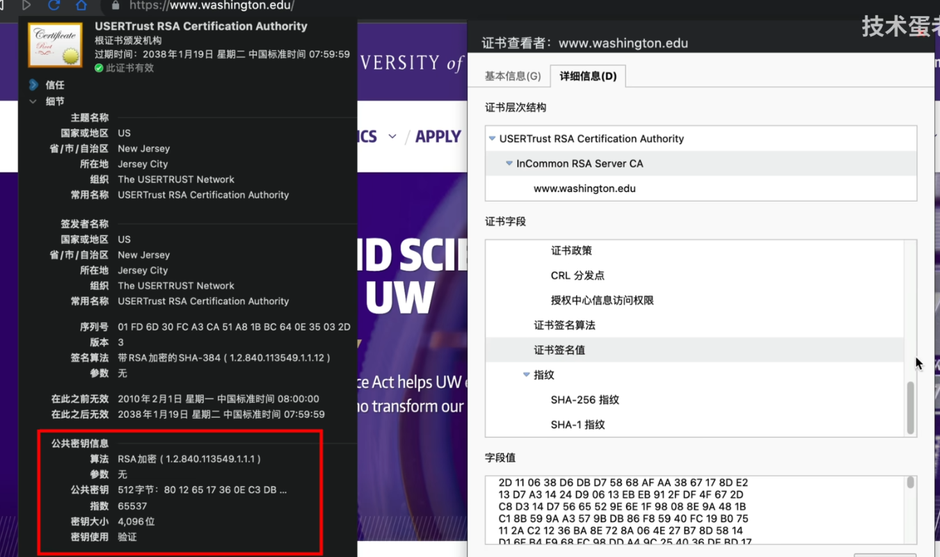Click the certificate fields list scrollbar

point(910,407)
